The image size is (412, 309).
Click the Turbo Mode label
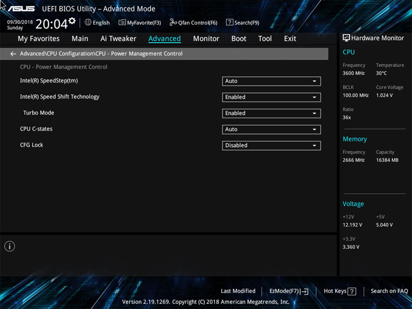(x=39, y=113)
